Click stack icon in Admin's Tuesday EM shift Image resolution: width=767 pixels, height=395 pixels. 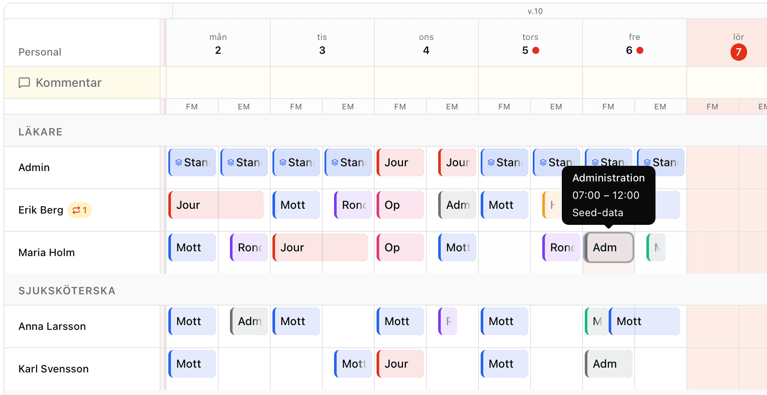(x=335, y=162)
